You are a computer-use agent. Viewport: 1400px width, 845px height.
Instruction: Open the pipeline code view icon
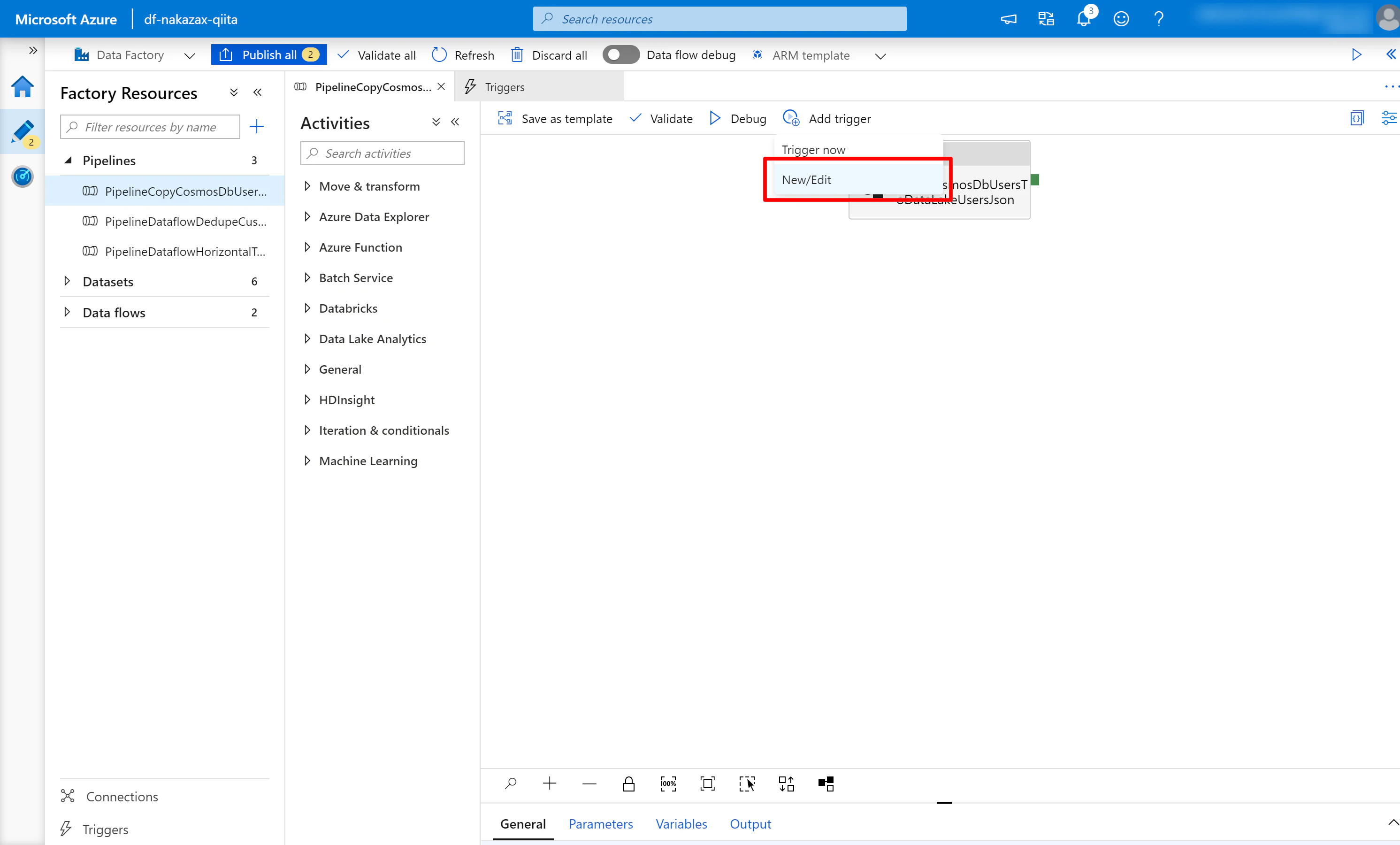1357,118
